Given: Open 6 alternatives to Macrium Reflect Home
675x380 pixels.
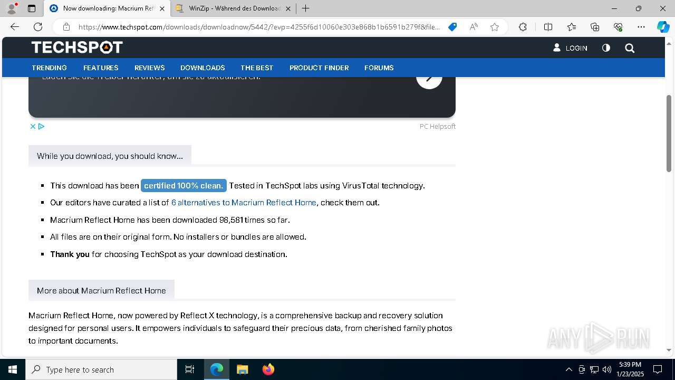Looking at the screenshot, I should pos(244,203).
